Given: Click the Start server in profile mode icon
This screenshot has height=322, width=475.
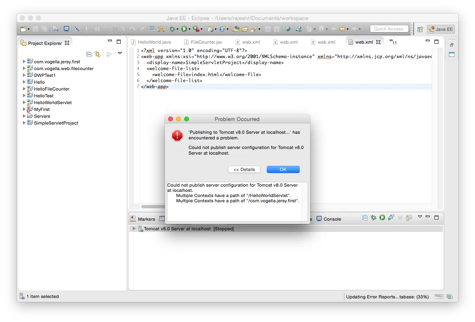Looking at the screenshot, I should [x=391, y=217].
